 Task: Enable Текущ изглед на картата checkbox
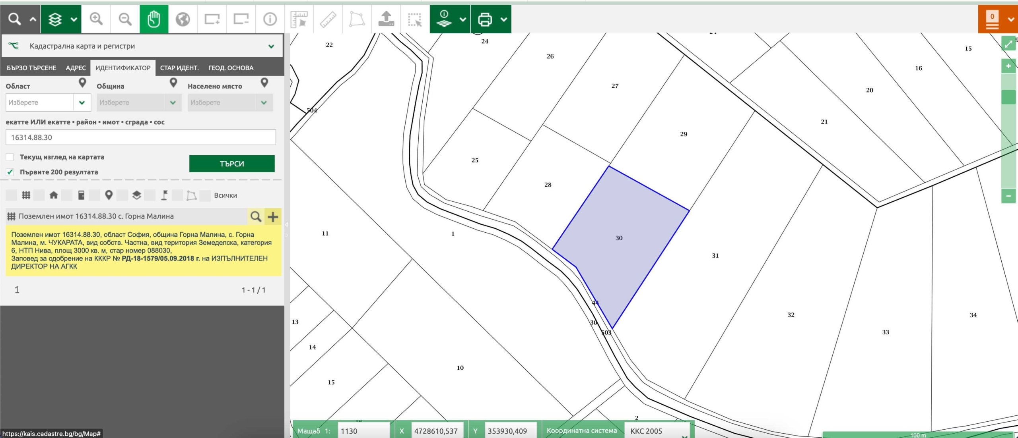(x=10, y=157)
